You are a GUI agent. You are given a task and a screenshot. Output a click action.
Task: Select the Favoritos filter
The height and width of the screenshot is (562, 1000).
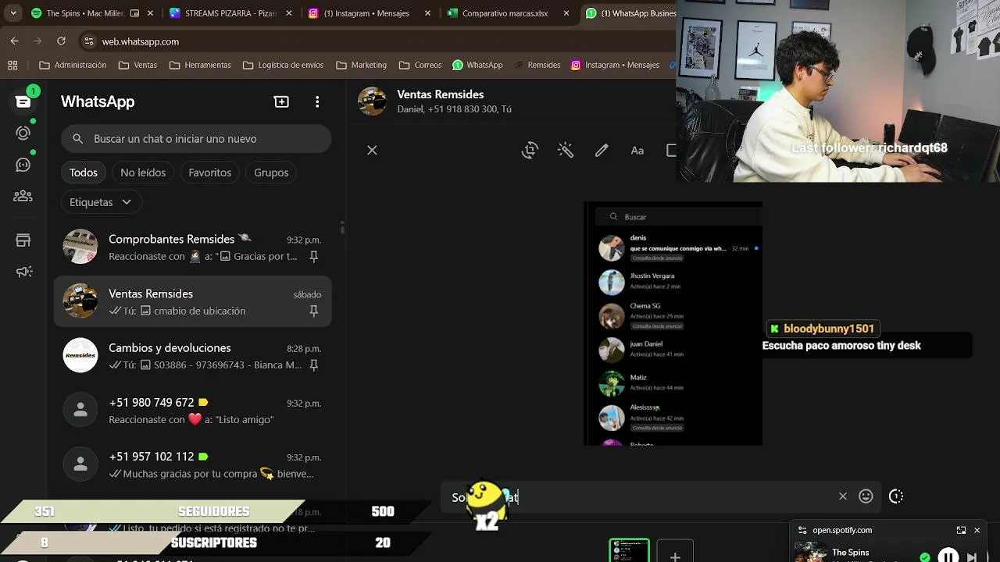210,173
